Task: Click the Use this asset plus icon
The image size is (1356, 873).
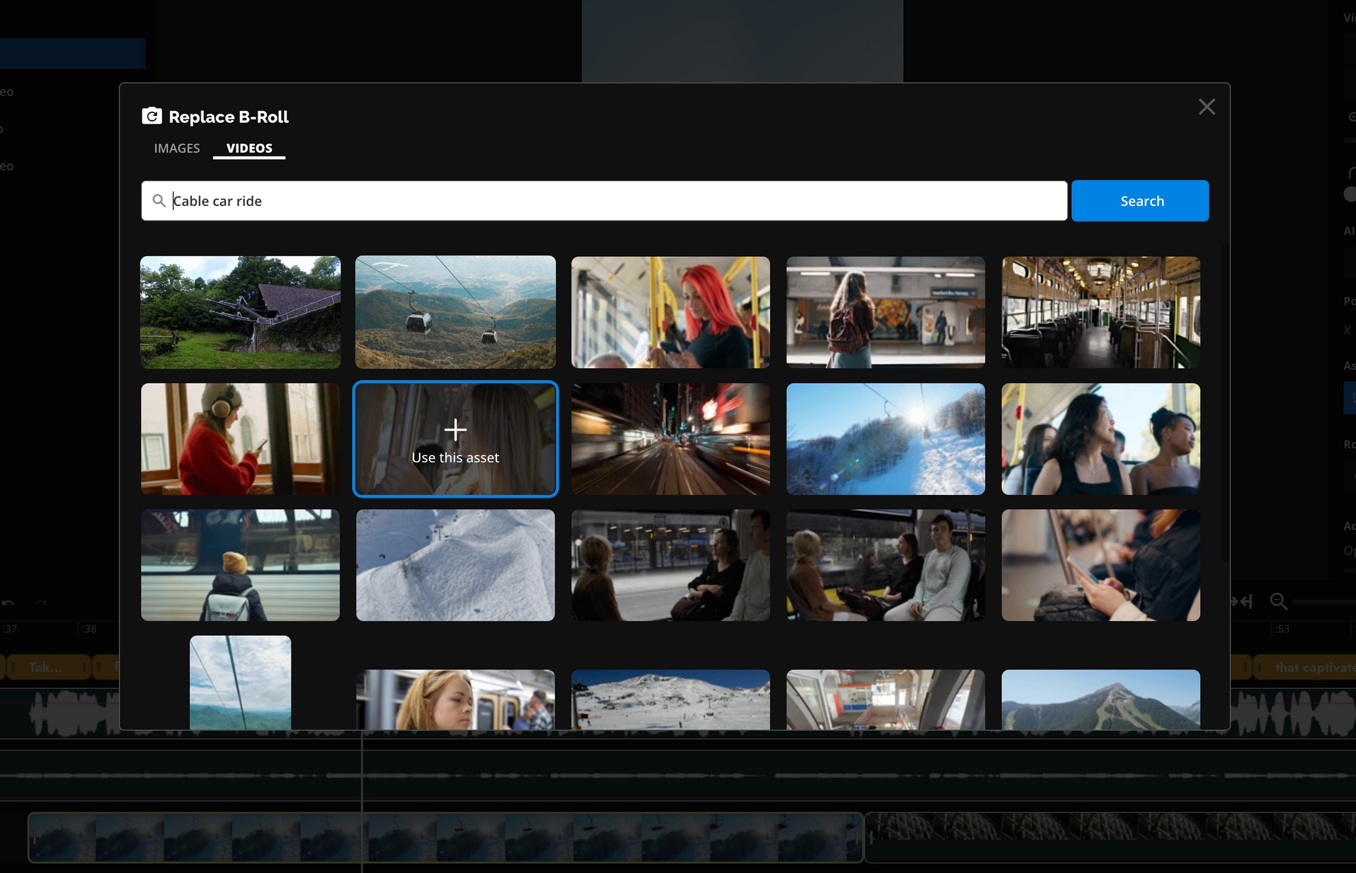Action: [x=455, y=430]
